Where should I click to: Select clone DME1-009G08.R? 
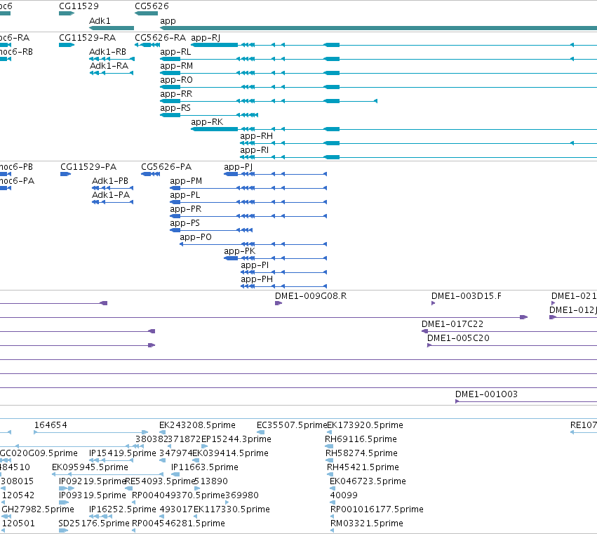(311, 296)
